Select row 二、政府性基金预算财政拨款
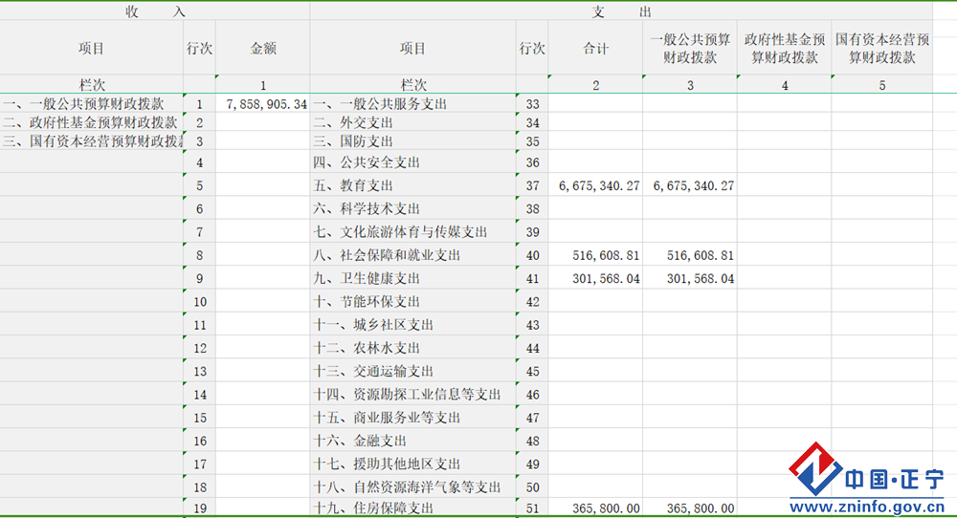This screenshot has height=518, width=957. click(x=92, y=122)
